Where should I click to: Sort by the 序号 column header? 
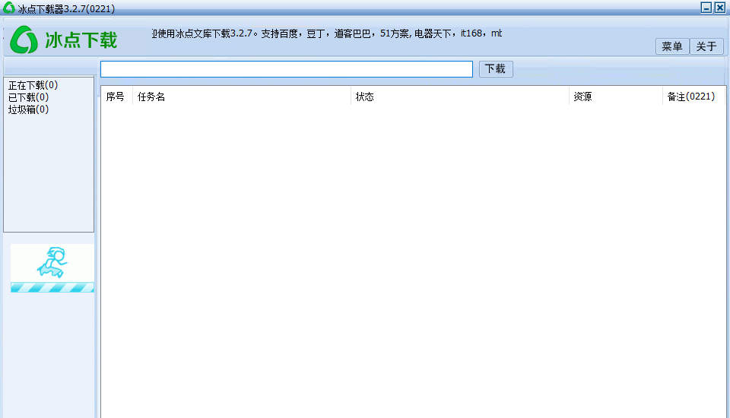[116, 97]
